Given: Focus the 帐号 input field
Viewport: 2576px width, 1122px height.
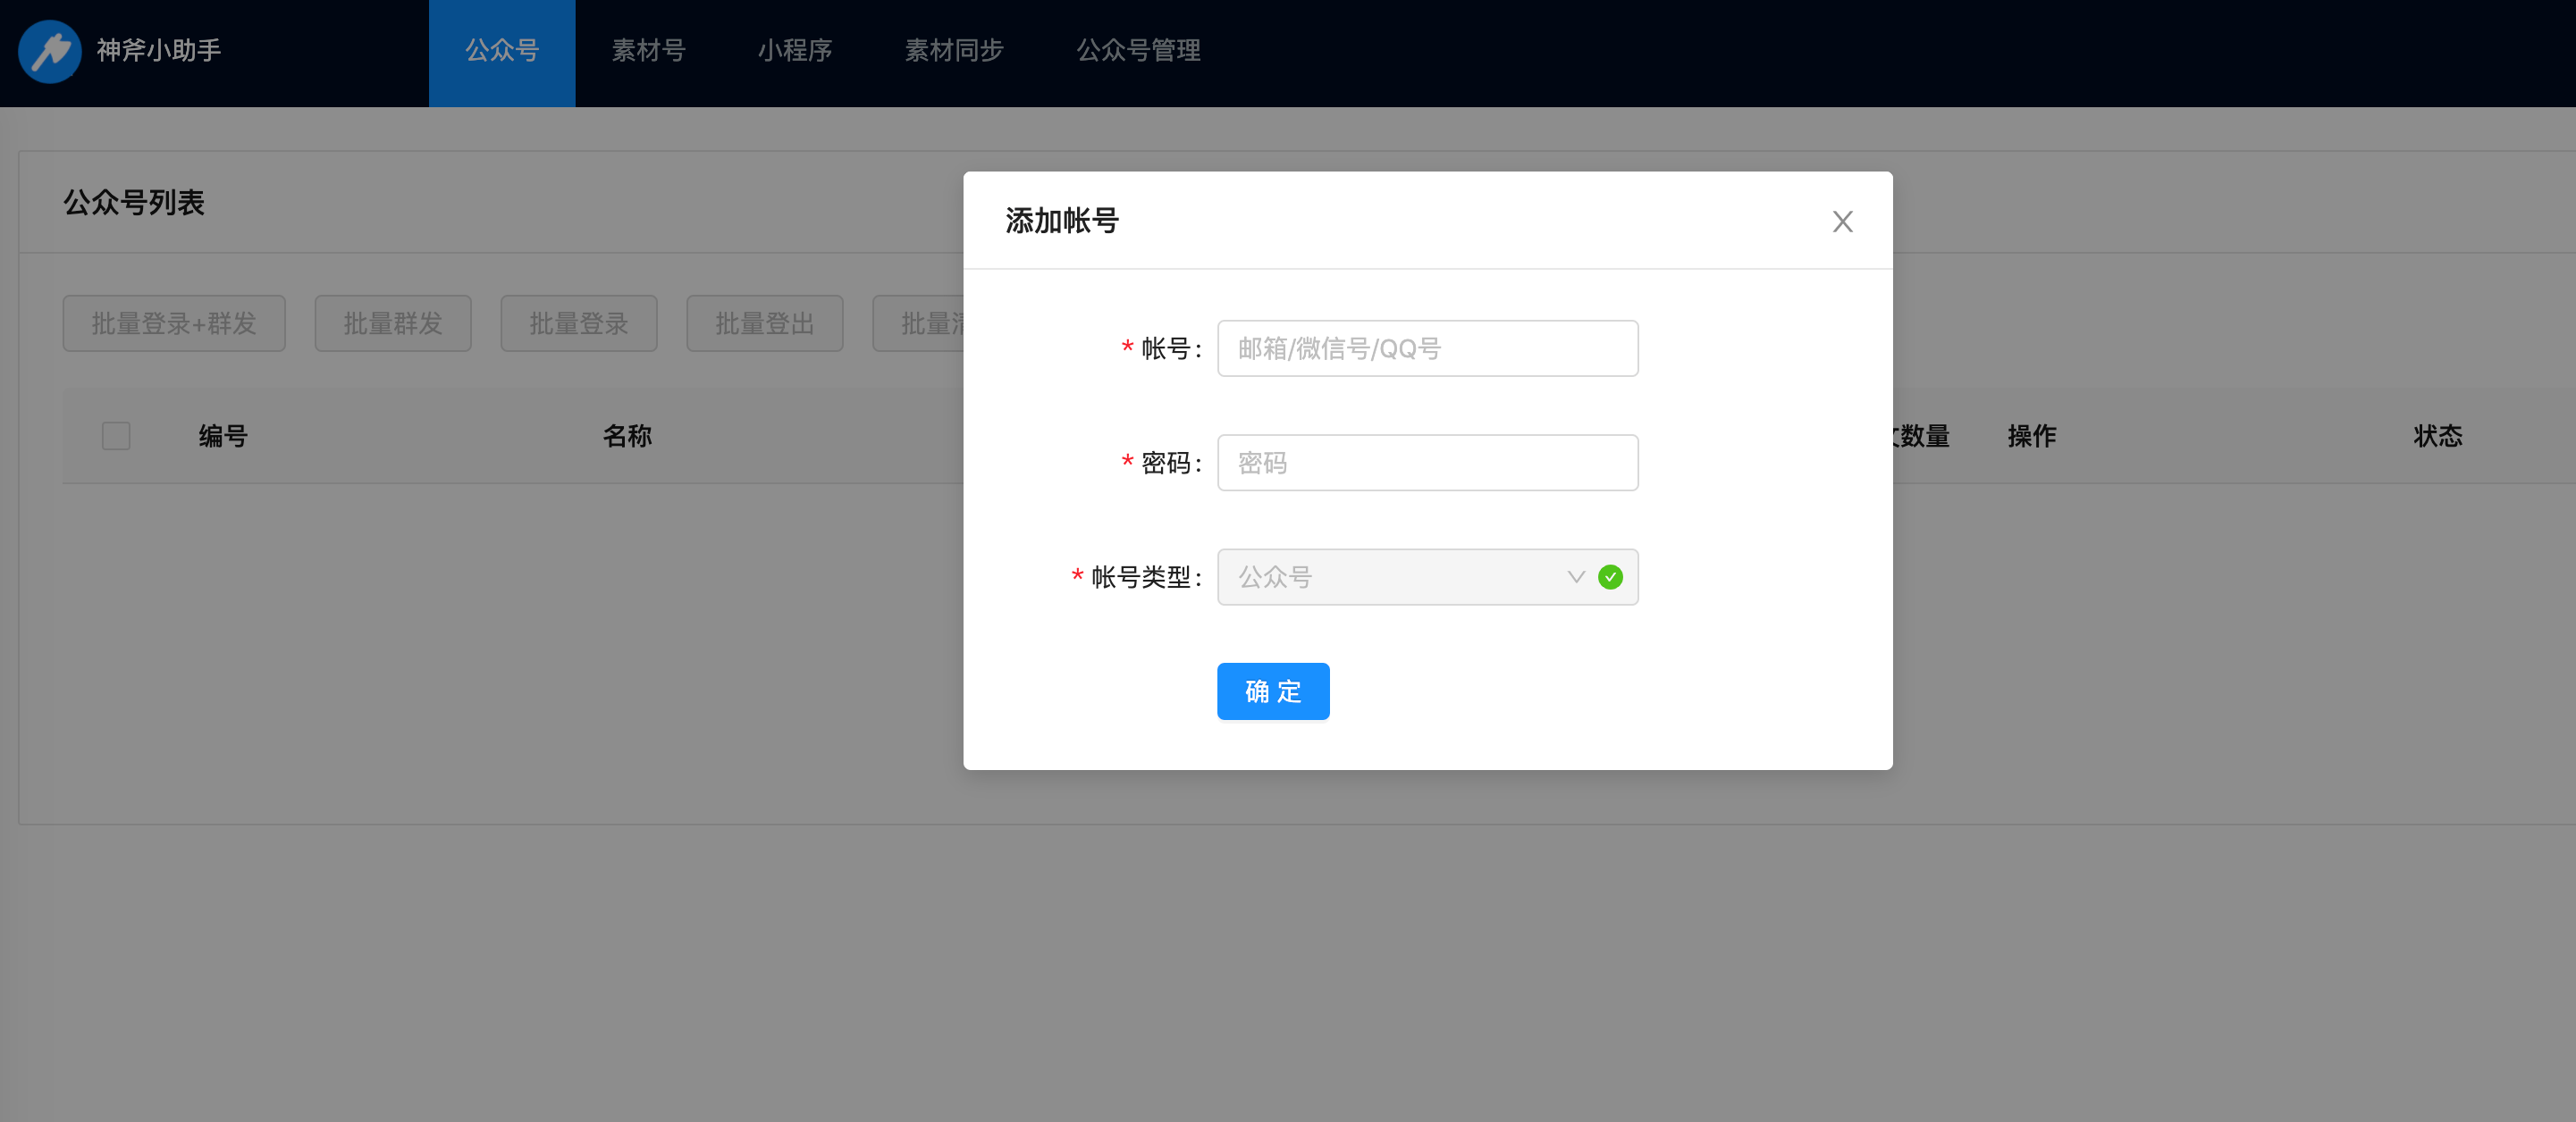Looking at the screenshot, I should tap(1427, 348).
